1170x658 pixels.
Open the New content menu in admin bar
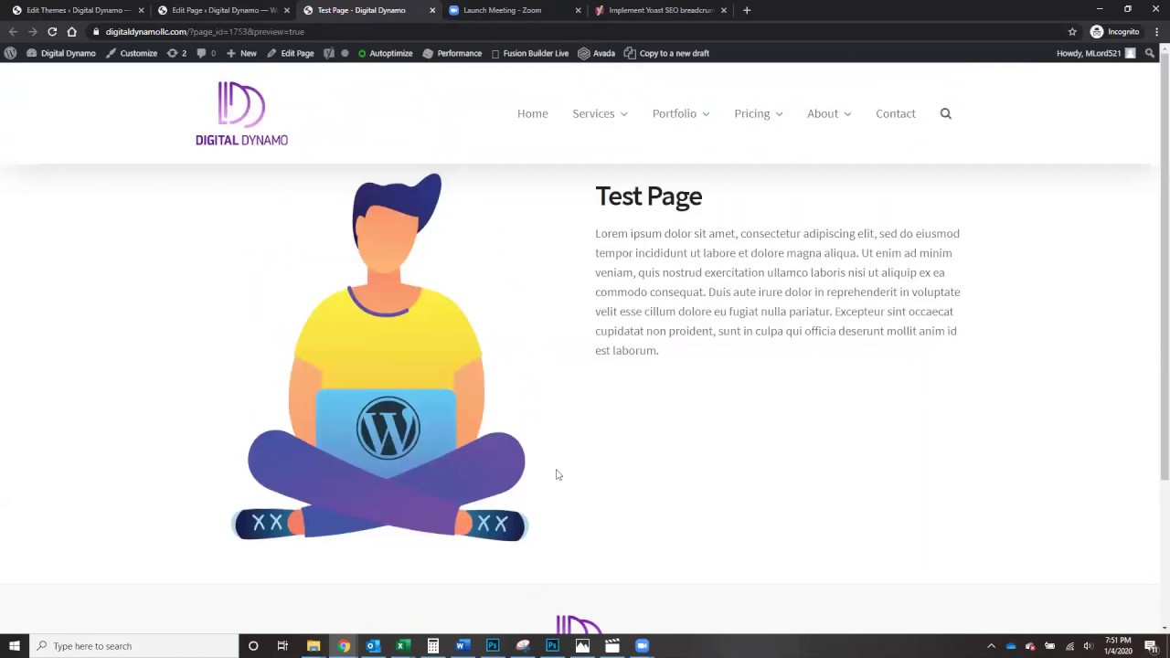241,53
